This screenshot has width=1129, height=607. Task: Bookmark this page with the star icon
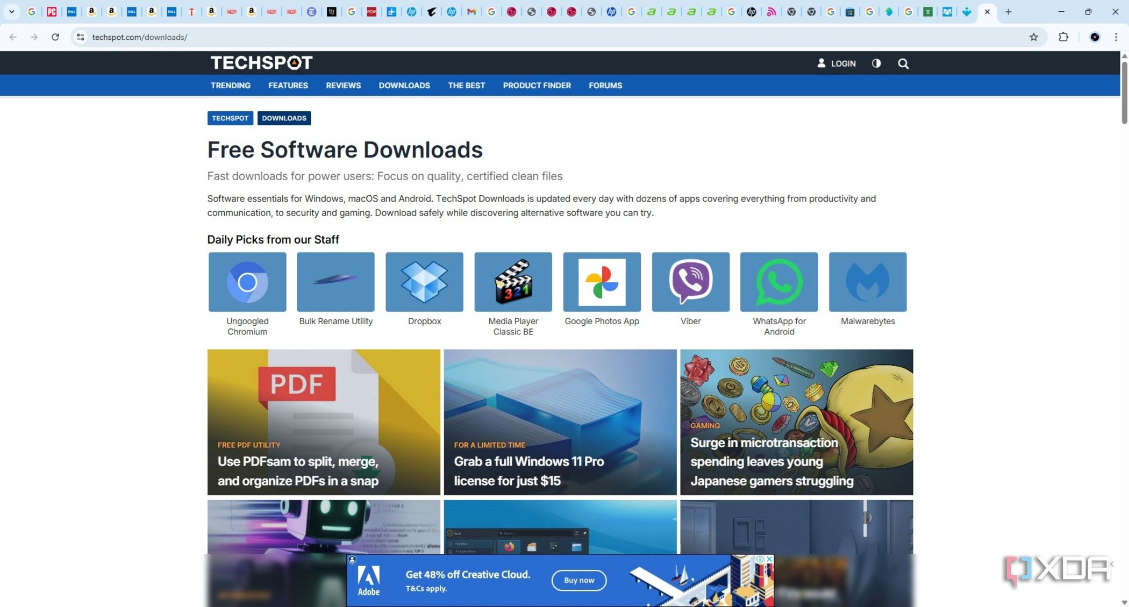coord(1033,37)
